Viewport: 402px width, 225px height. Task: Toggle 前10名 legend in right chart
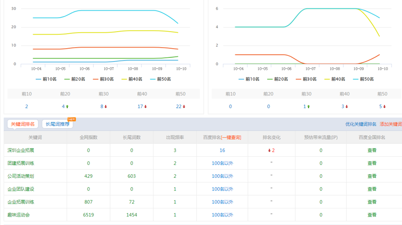(249, 79)
